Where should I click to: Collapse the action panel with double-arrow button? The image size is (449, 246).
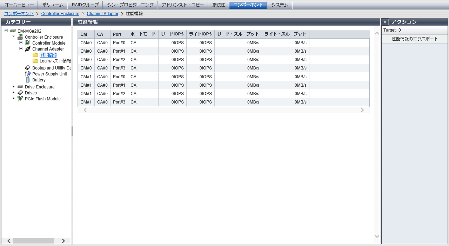(385, 22)
